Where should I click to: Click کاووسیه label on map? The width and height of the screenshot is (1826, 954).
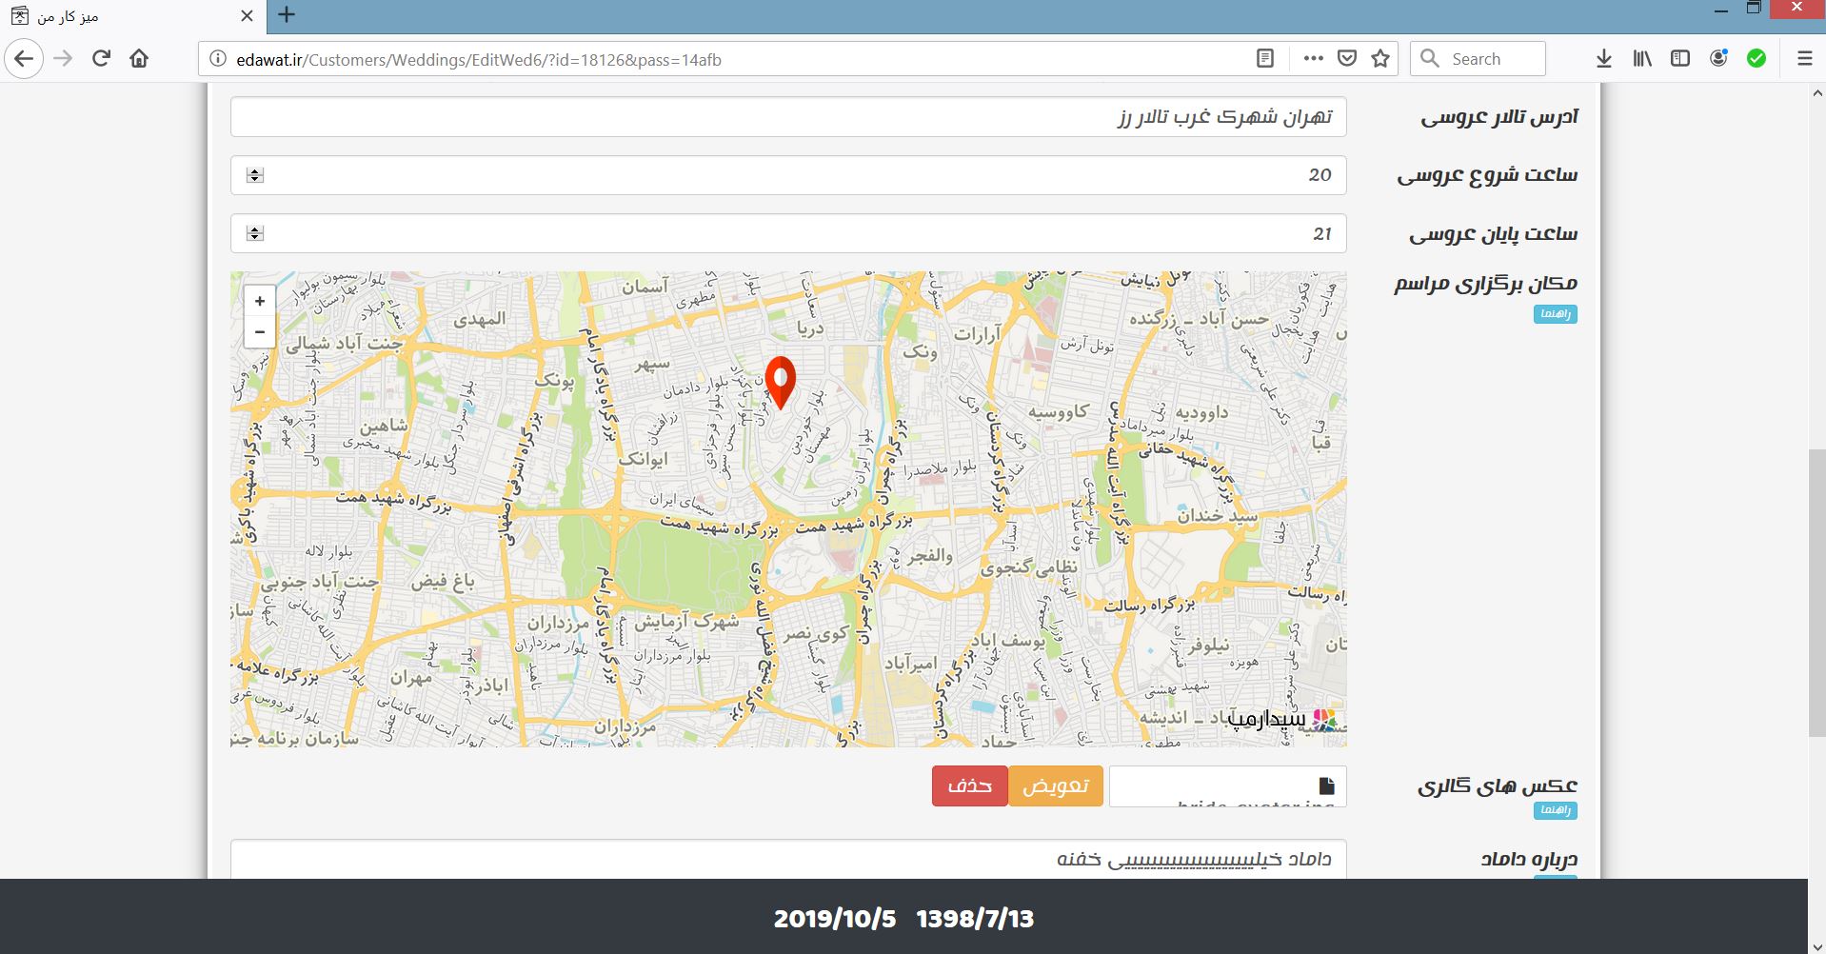[1058, 412]
